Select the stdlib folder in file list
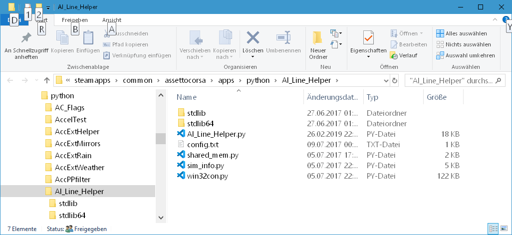Screen dimensions: 512x235 pyautogui.click(x=196, y=113)
